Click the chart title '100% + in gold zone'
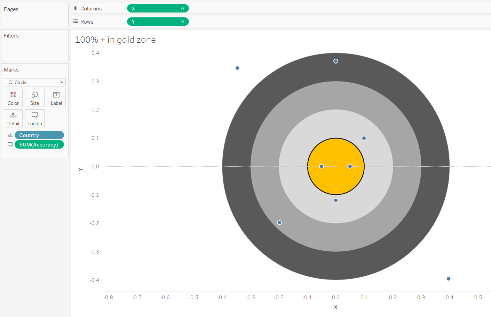Viewport: 491px width, 317px height. [115, 40]
